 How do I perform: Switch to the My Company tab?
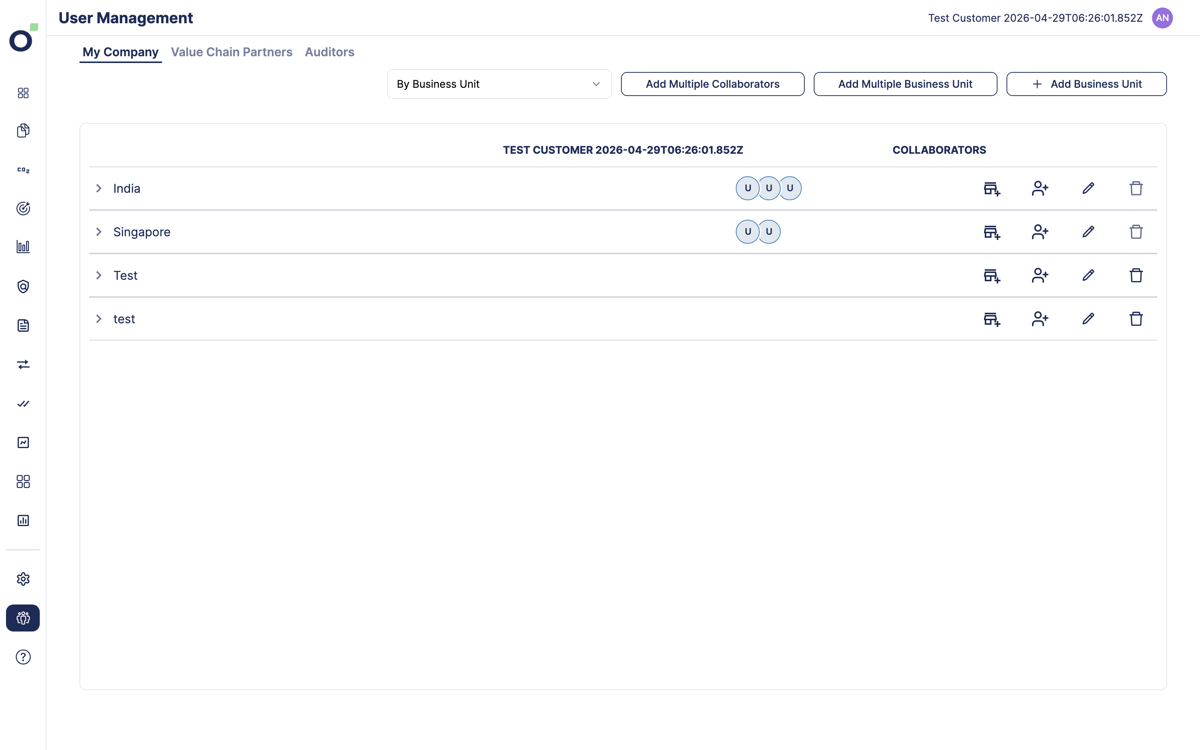click(120, 52)
